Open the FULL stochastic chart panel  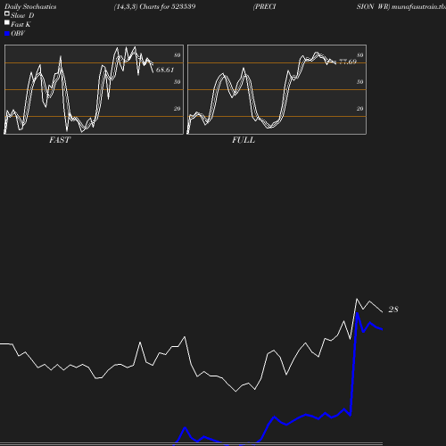point(277,89)
